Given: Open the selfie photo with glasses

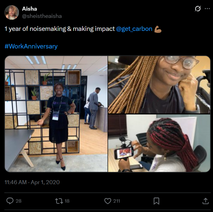Looking at the screenshot, I should click(159, 84).
